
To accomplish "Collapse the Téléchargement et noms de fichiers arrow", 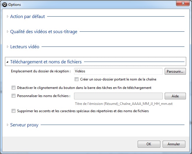I will (x=7, y=62).
